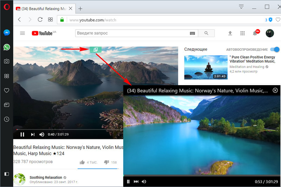Open the tab list menu in title bar
This screenshot has width=281, height=187.
(241, 7)
